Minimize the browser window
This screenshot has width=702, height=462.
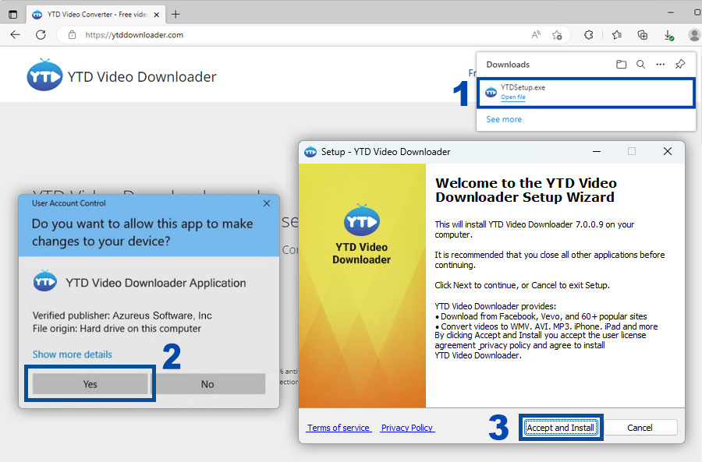670,12
